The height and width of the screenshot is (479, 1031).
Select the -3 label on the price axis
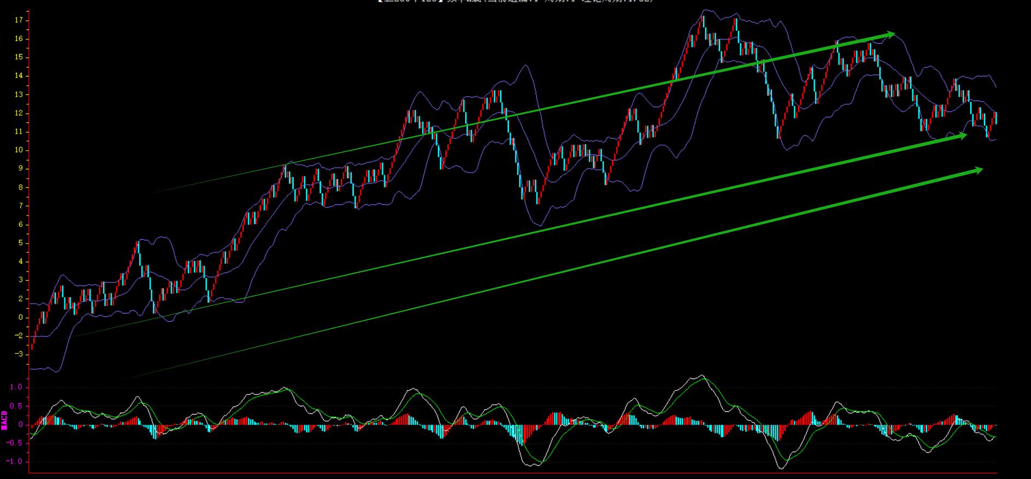[19, 354]
